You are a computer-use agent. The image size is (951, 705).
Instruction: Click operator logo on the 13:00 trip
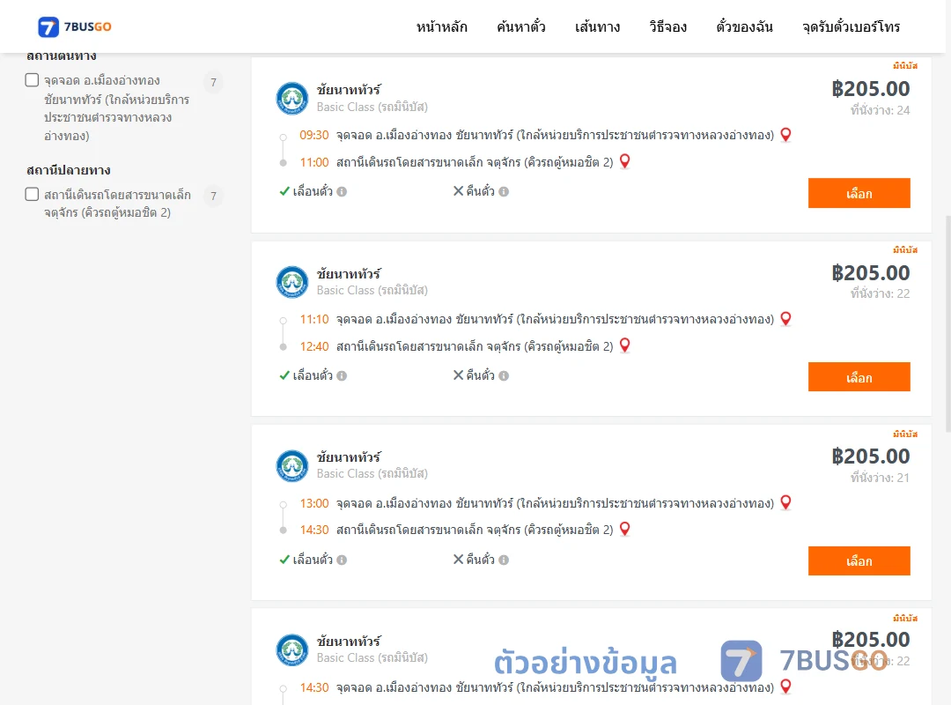(x=292, y=466)
